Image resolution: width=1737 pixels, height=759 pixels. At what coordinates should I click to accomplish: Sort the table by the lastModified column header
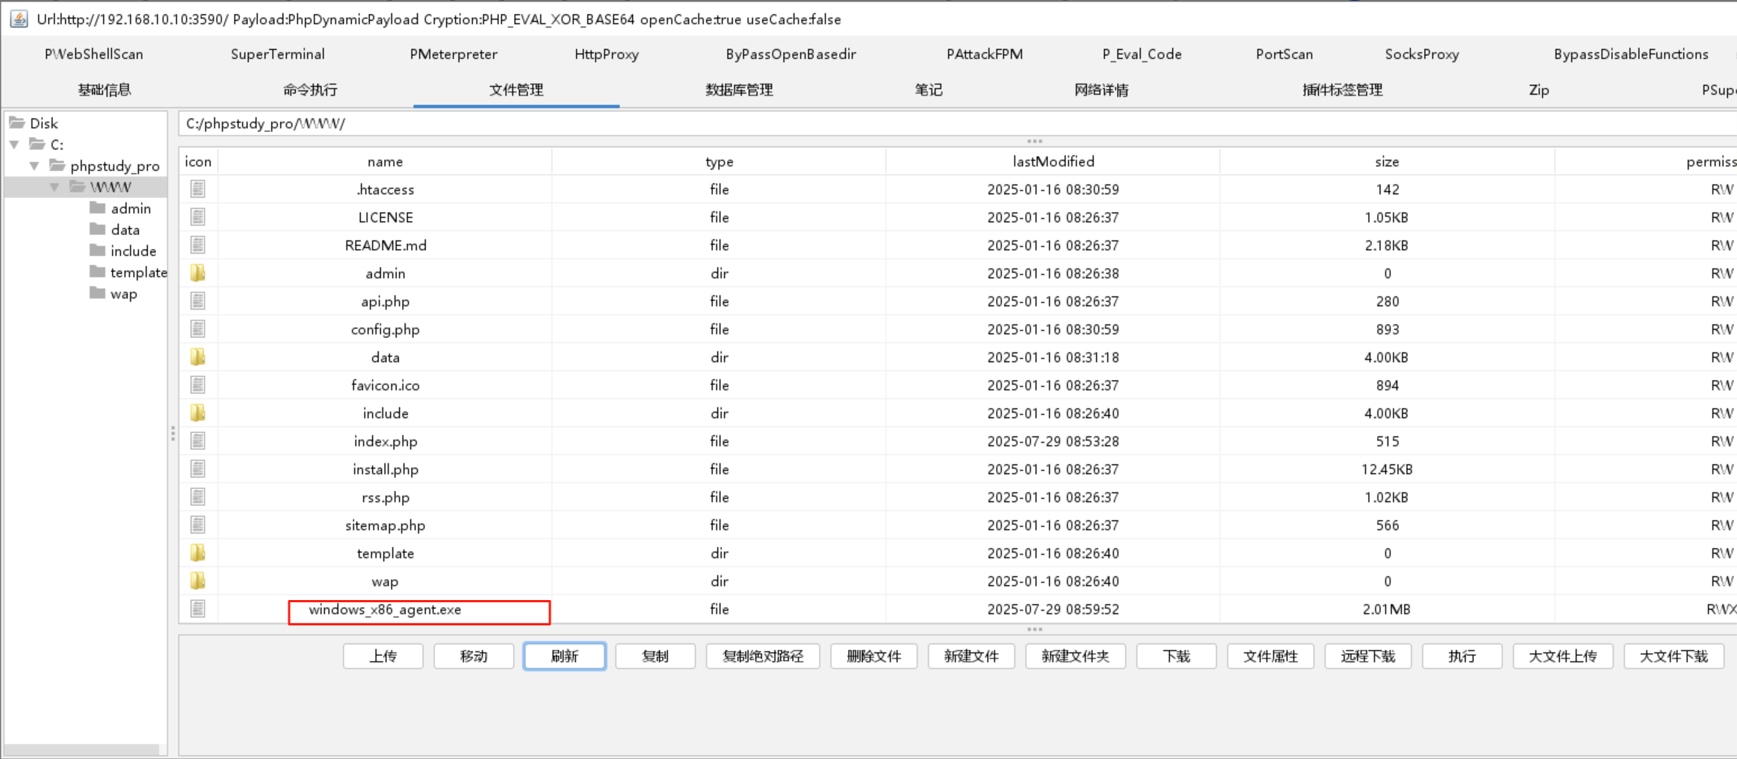pos(1053,161)
